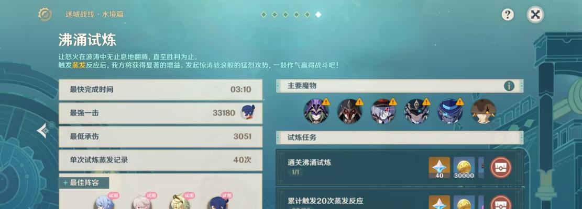
Task: Click the 40 primogem reward icon
Action: (440, 168)
